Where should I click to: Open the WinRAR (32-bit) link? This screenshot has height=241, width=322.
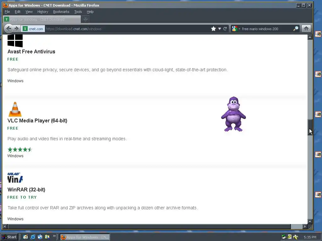point(26,190)
